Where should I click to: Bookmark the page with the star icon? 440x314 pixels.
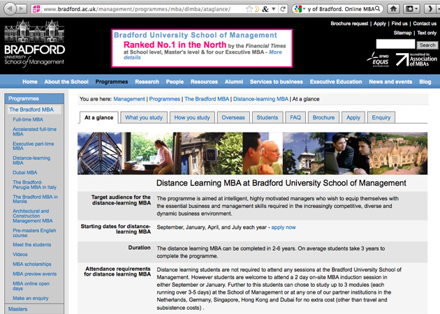[x=249, y=9]
